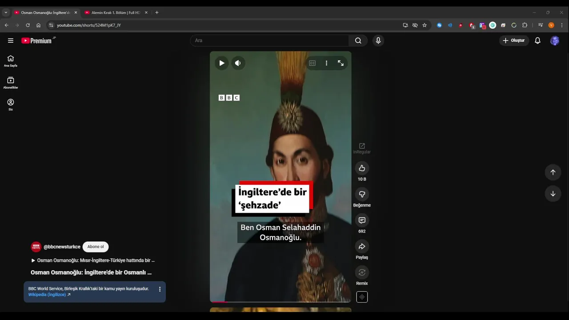Open the 692 comments panel
569x320 pixels.
[362, 220]
